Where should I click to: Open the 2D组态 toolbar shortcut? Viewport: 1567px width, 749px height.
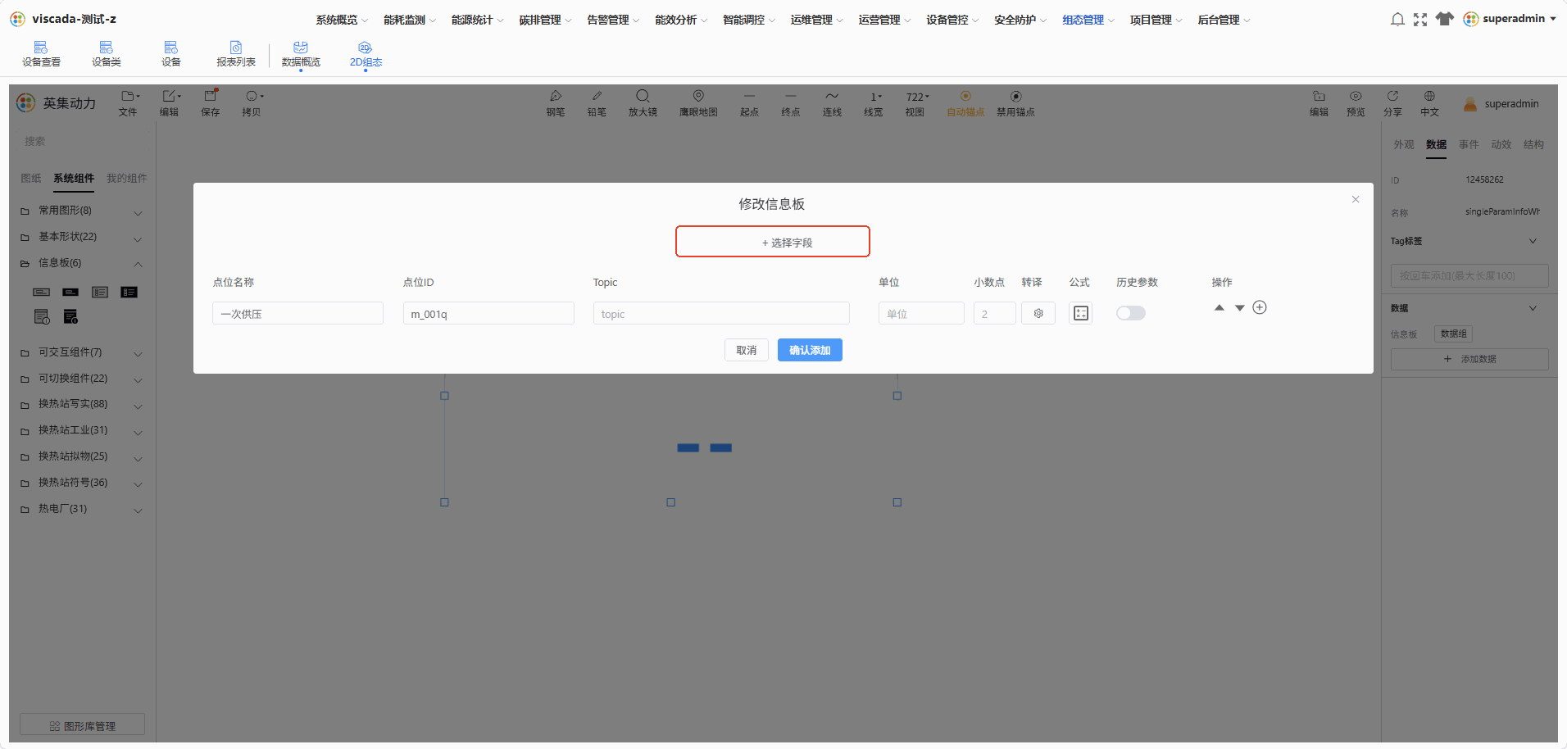pos(366,54)
